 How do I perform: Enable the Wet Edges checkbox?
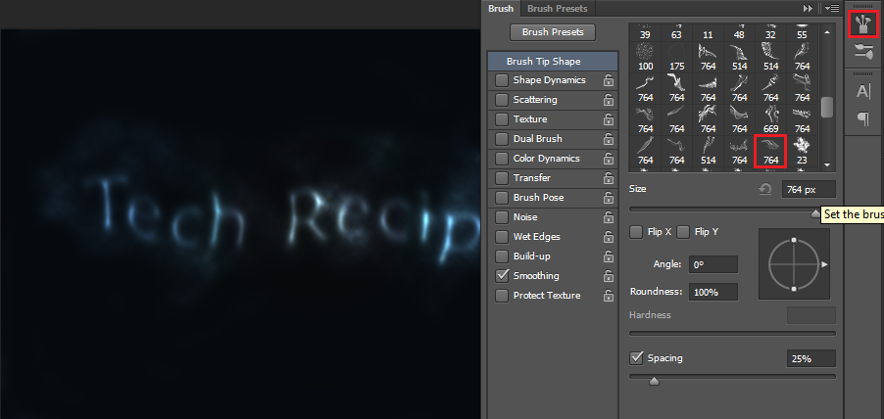point(502,237)
